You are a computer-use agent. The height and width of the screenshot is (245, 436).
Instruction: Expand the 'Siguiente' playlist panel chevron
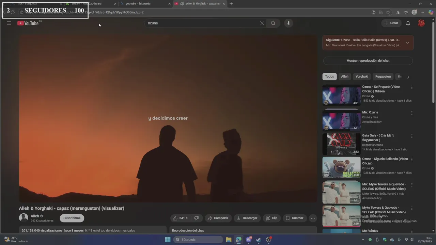click(407, 43)
